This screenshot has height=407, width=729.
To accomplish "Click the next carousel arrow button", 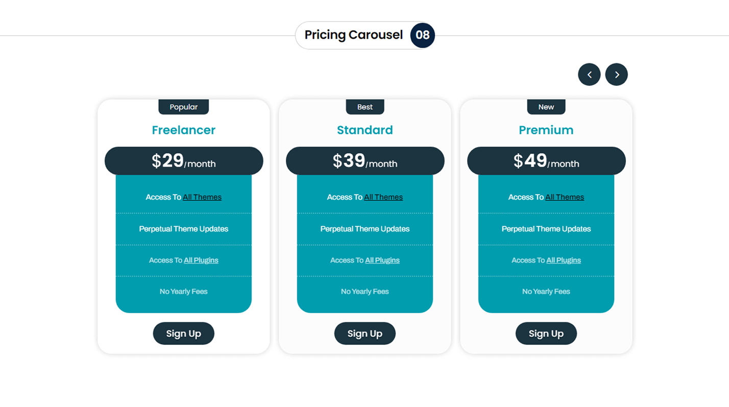I will [x=616, y=75].
